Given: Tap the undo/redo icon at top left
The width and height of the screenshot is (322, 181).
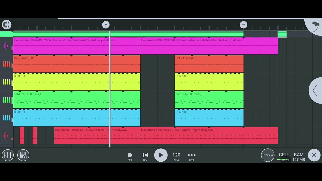Looking at the screenshot, I should pos(7,24).
